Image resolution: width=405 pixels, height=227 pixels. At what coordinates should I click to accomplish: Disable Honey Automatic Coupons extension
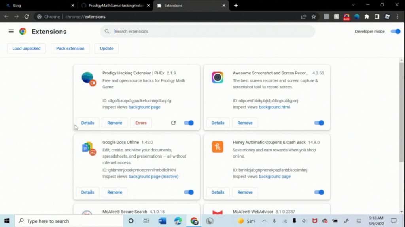pos(319,192)
